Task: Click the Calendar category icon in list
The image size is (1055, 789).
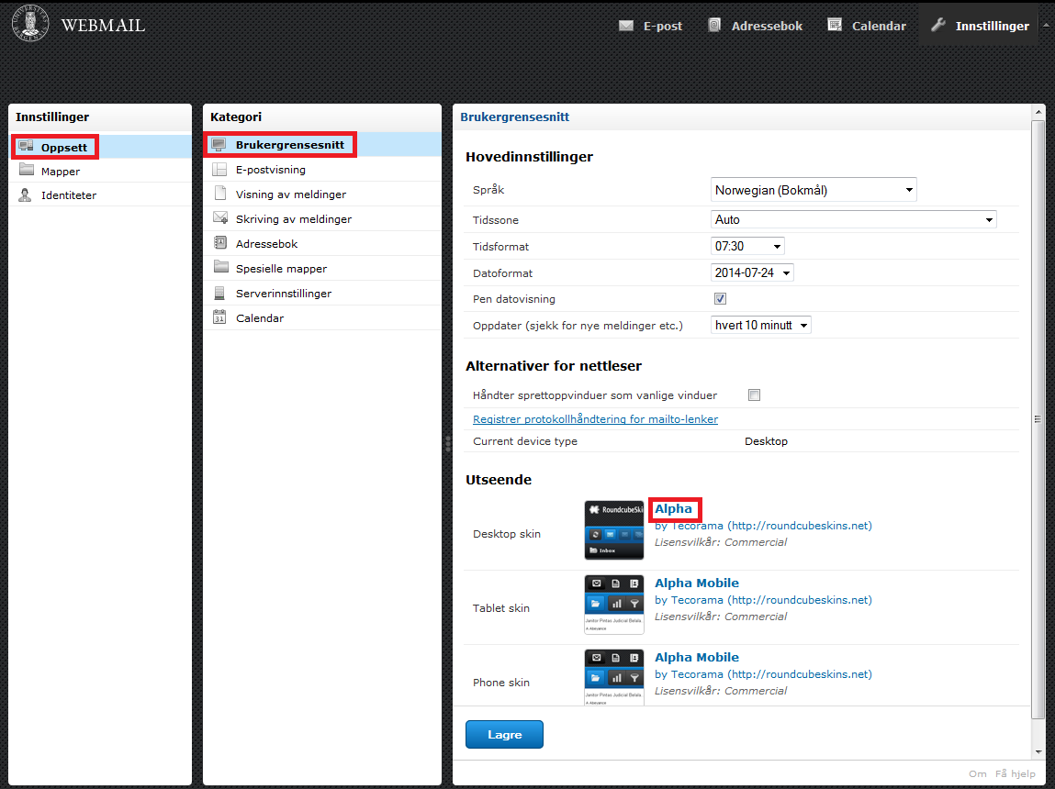Action: (x=219, y=317)
